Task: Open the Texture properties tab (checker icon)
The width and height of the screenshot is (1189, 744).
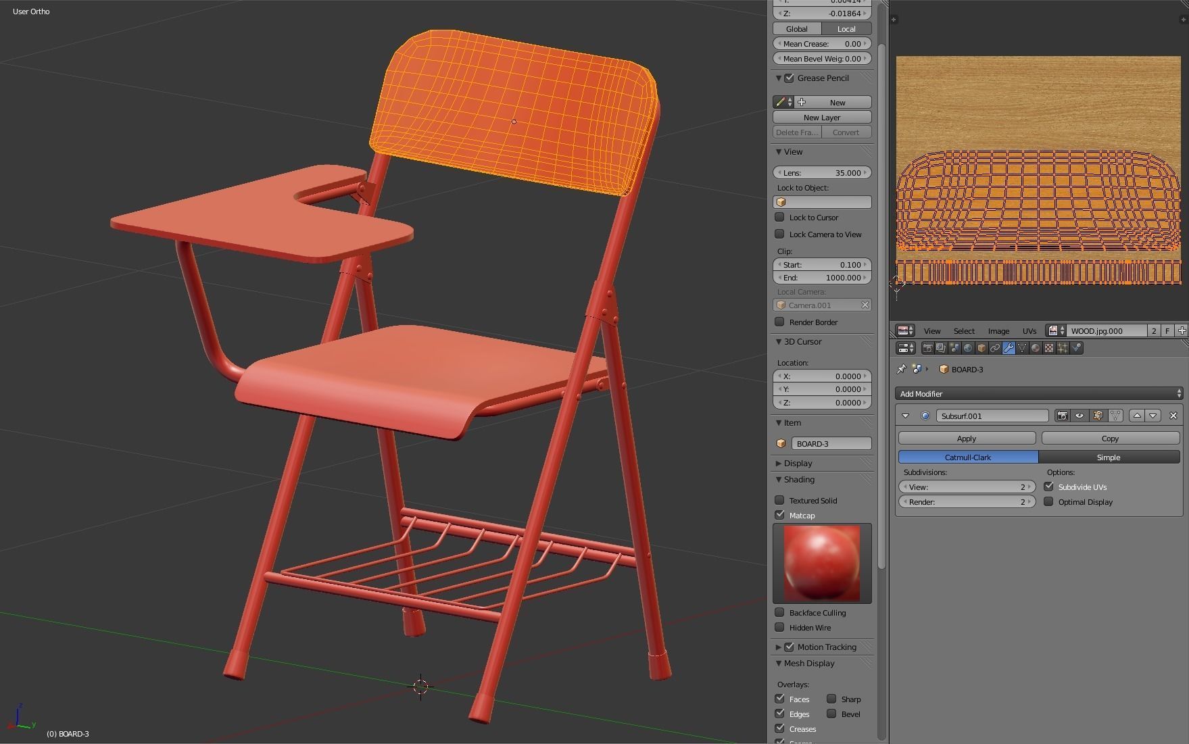Action: tap(1049, 348)
